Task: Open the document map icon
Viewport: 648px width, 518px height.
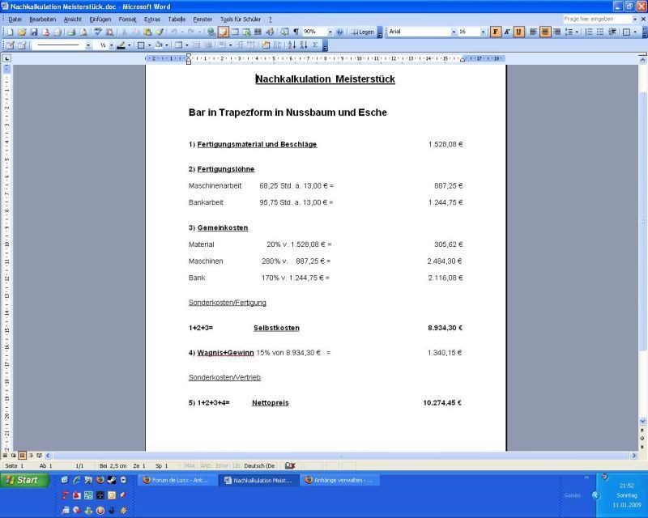Action: (284, 32)
